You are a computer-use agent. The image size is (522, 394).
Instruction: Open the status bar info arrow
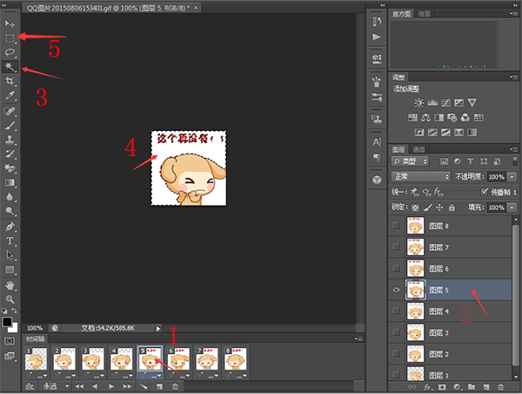(x=158, y=329)
